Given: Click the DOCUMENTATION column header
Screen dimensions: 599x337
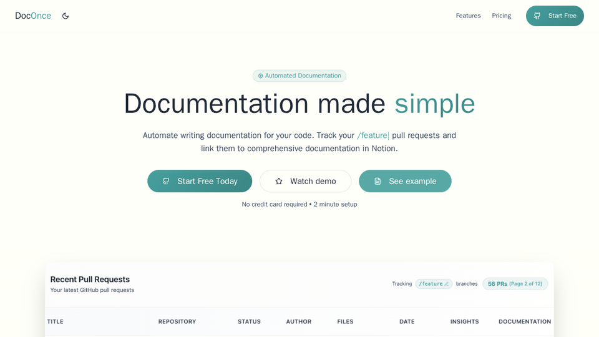Looking at the screenshot, I should [525, 322].
